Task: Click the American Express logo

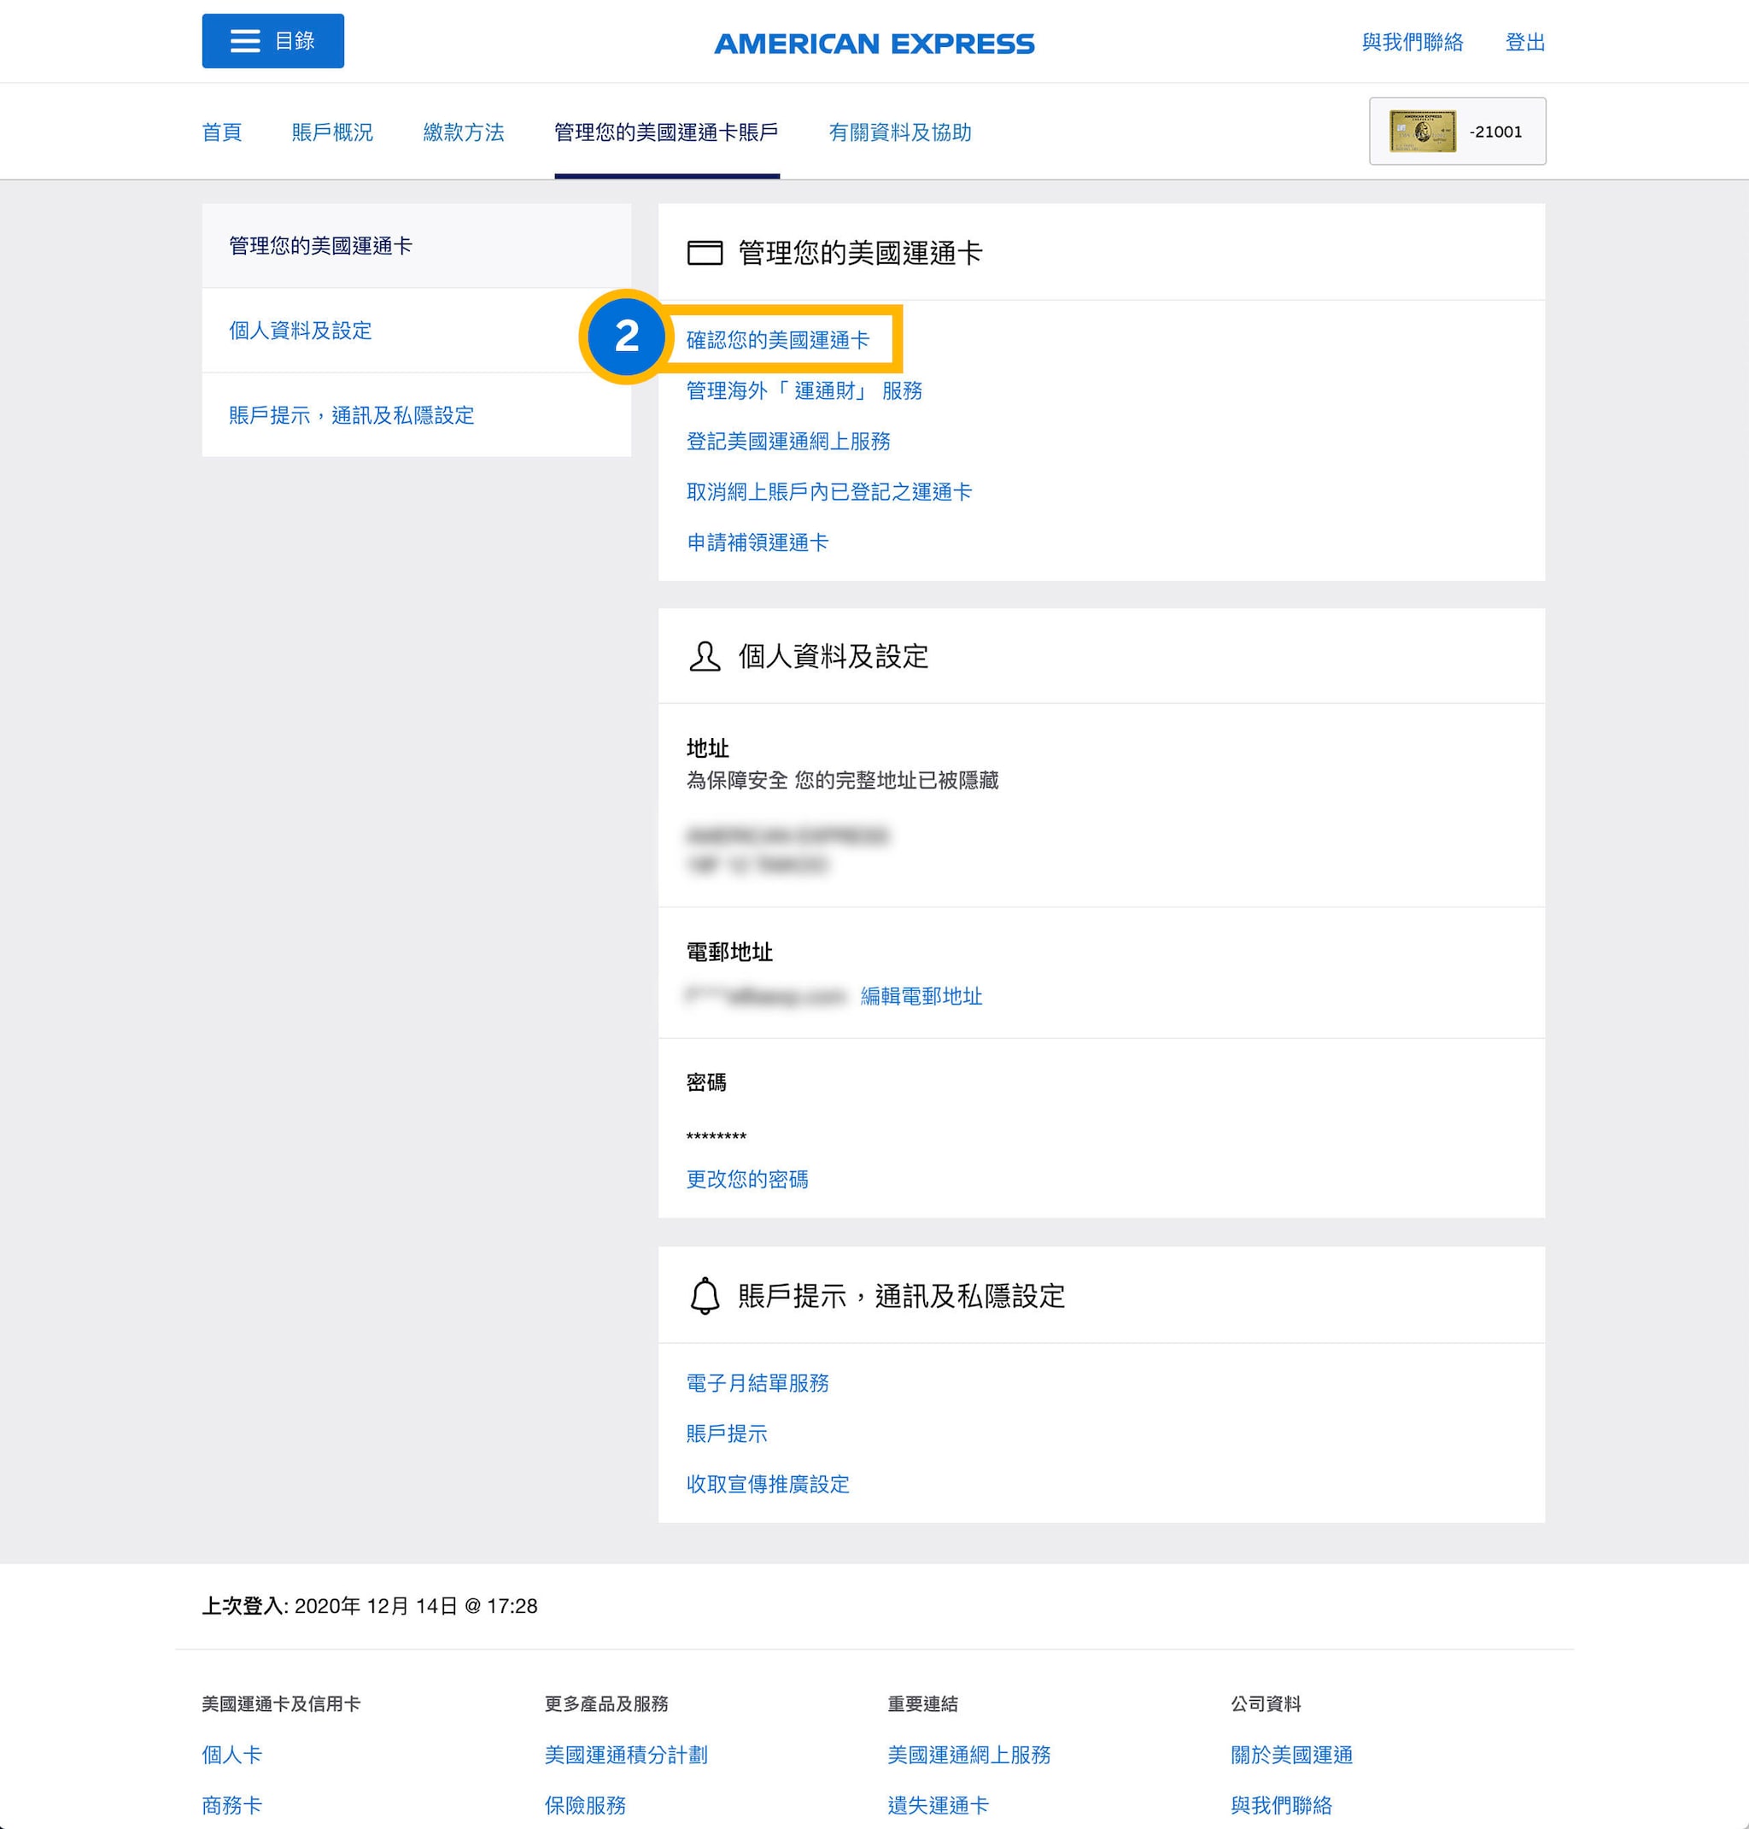Action: (x=874, y=43)
